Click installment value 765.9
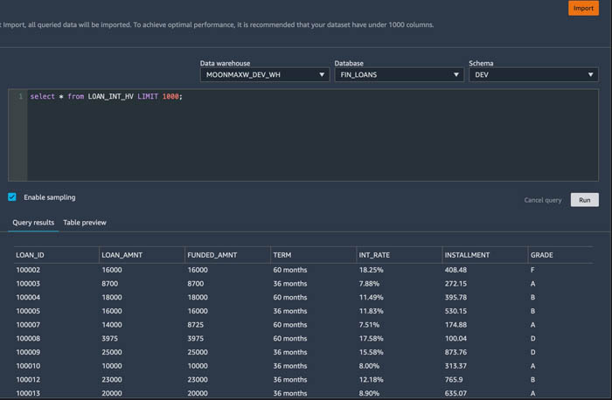The height and width of the screenshot is (400, 612). pos(454,380)
